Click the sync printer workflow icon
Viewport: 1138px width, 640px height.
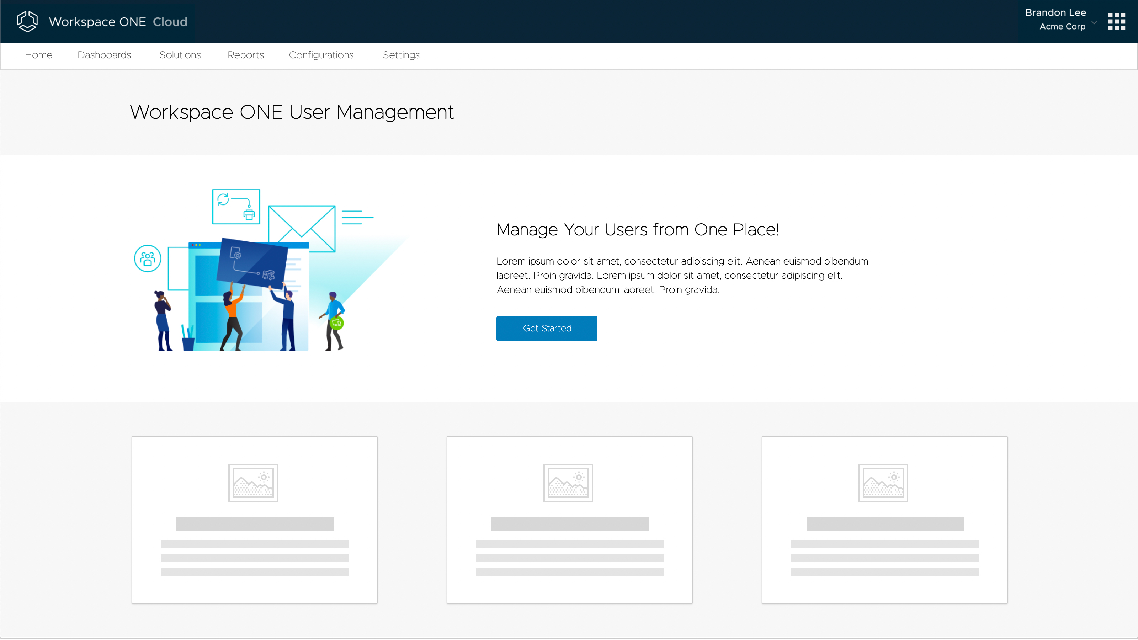(x=236, y=207)
